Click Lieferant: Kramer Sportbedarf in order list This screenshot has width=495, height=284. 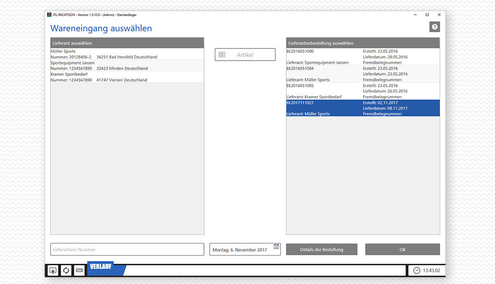click(314, 97)
